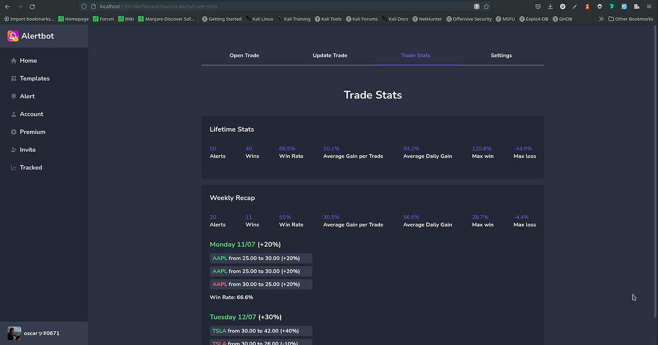Show more bookmarks with double chevron
Screen dimensions: 658x345
pos(602,19)
